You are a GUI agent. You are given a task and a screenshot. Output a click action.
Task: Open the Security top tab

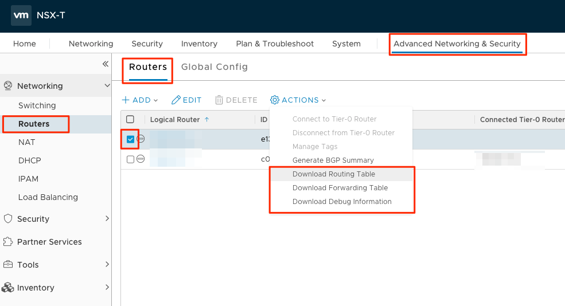pyautogui.click(x=147, y=44)
